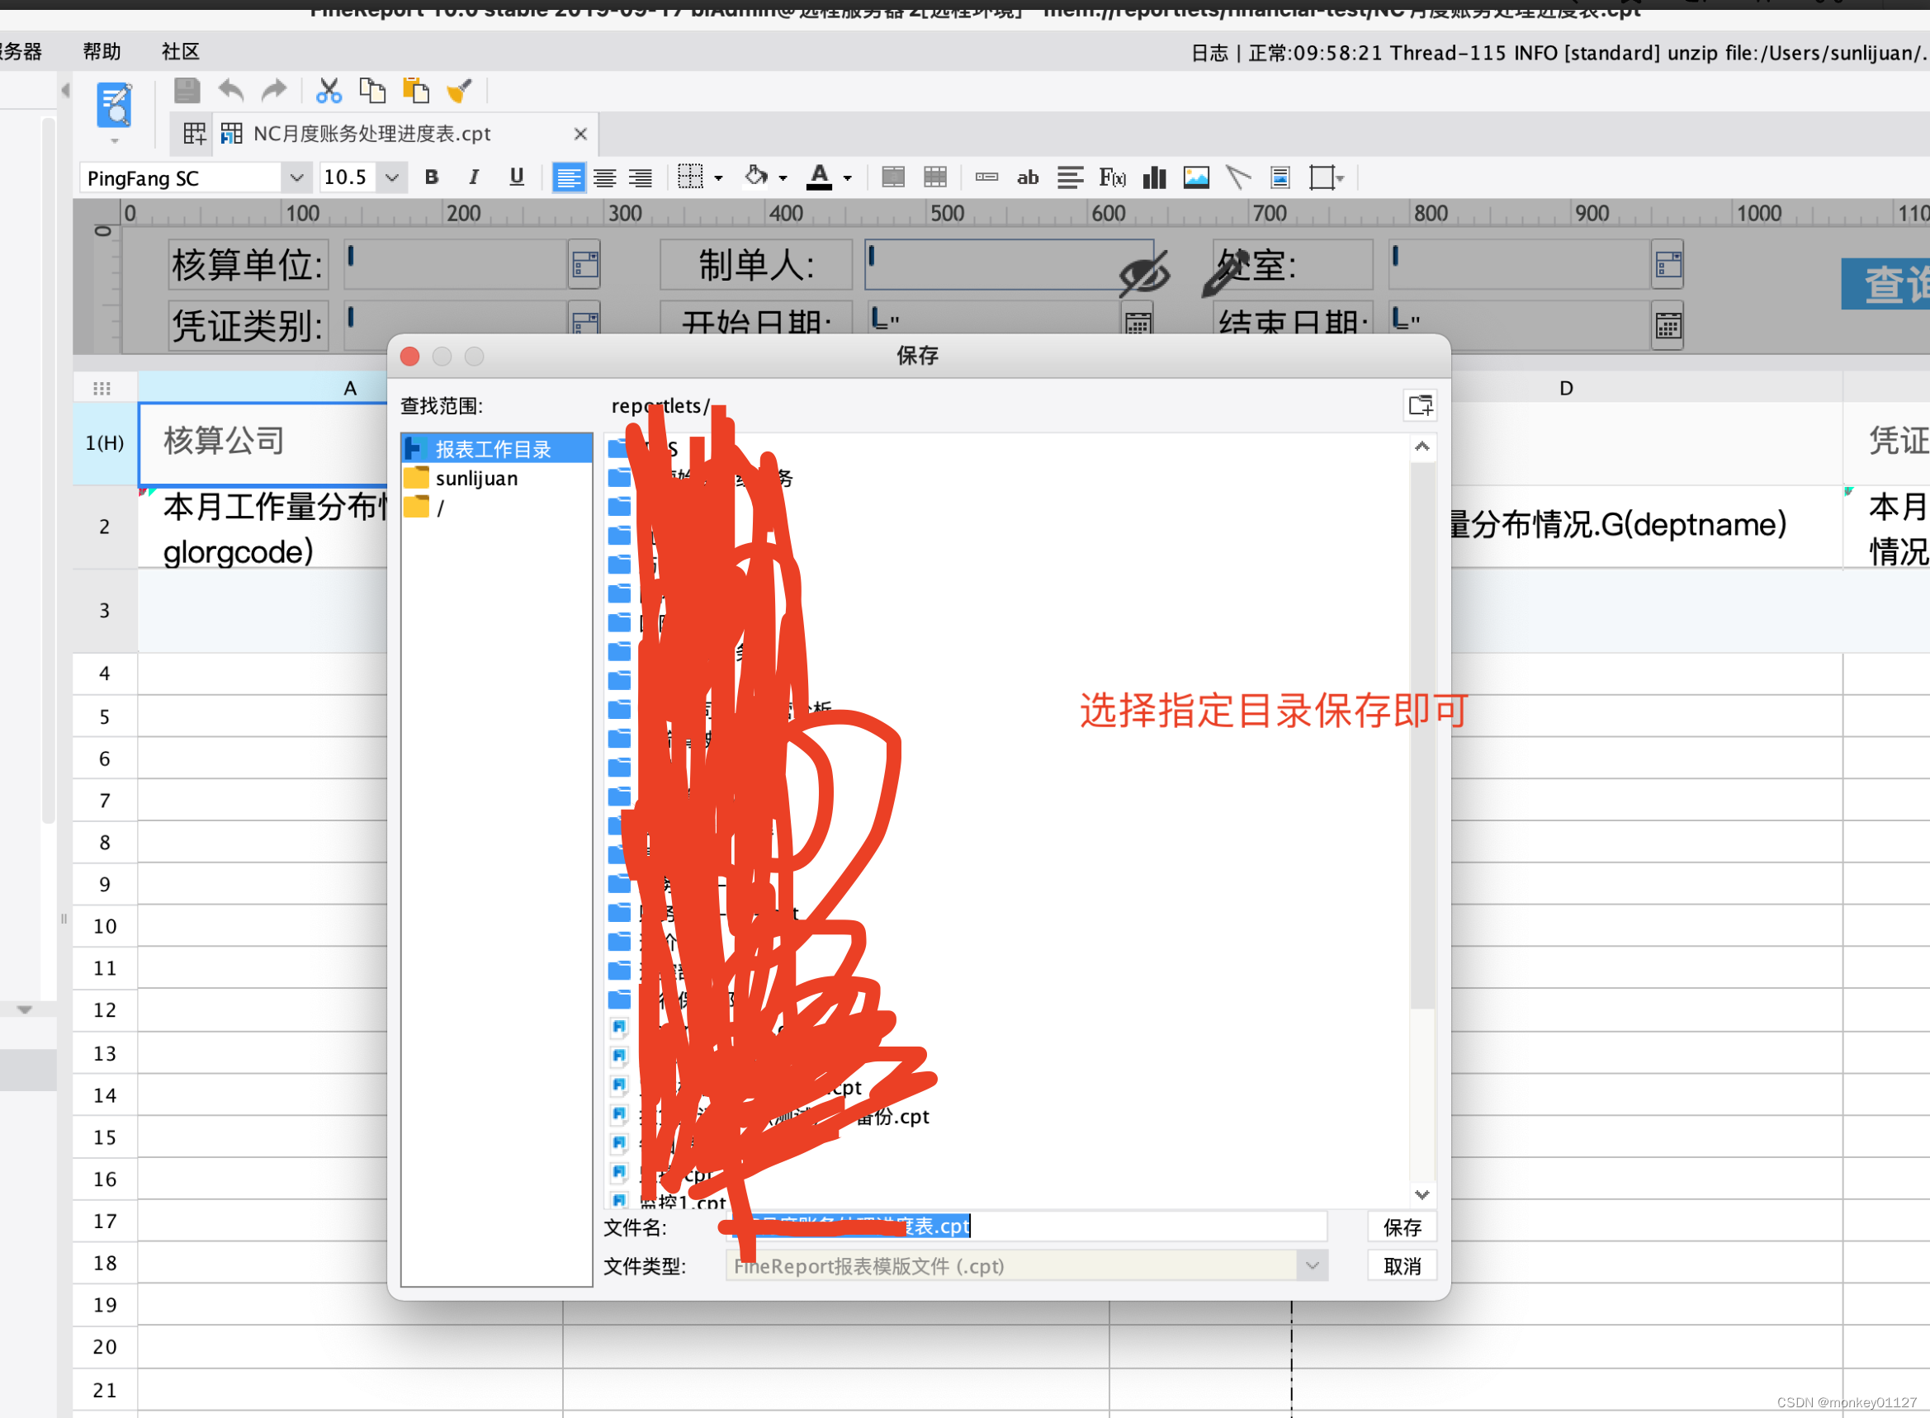Image resolution: width=1930 pixels, height=1418 pixels.
Task: Open the 帮助 menu
Action: pyautogui.click(x=102, y=51)
